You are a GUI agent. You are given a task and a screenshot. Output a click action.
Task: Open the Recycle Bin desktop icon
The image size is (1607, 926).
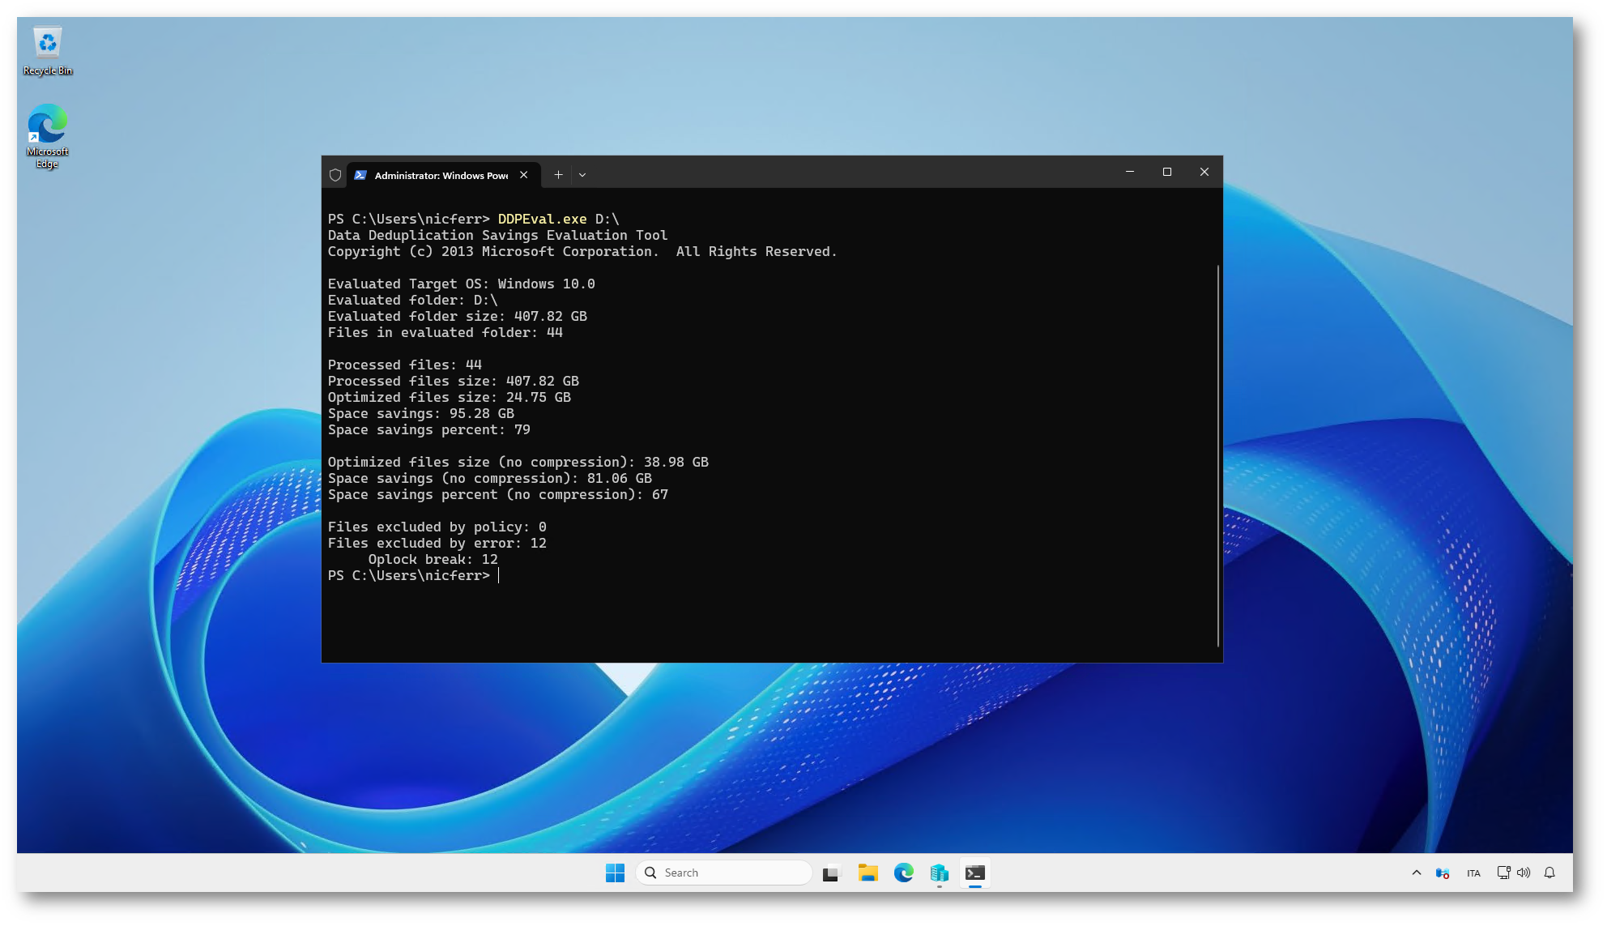coord(48,51)
